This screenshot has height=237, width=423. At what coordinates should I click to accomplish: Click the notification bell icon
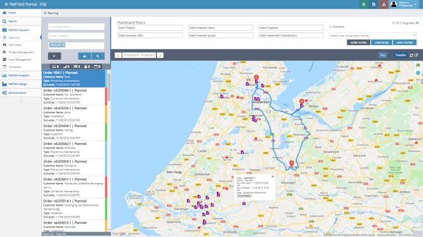click(364, 4)
